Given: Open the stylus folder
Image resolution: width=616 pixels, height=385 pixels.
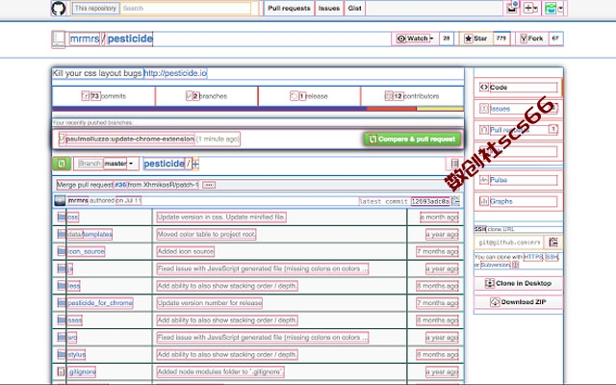Looking at the screenshot, I should click(76, 355).
